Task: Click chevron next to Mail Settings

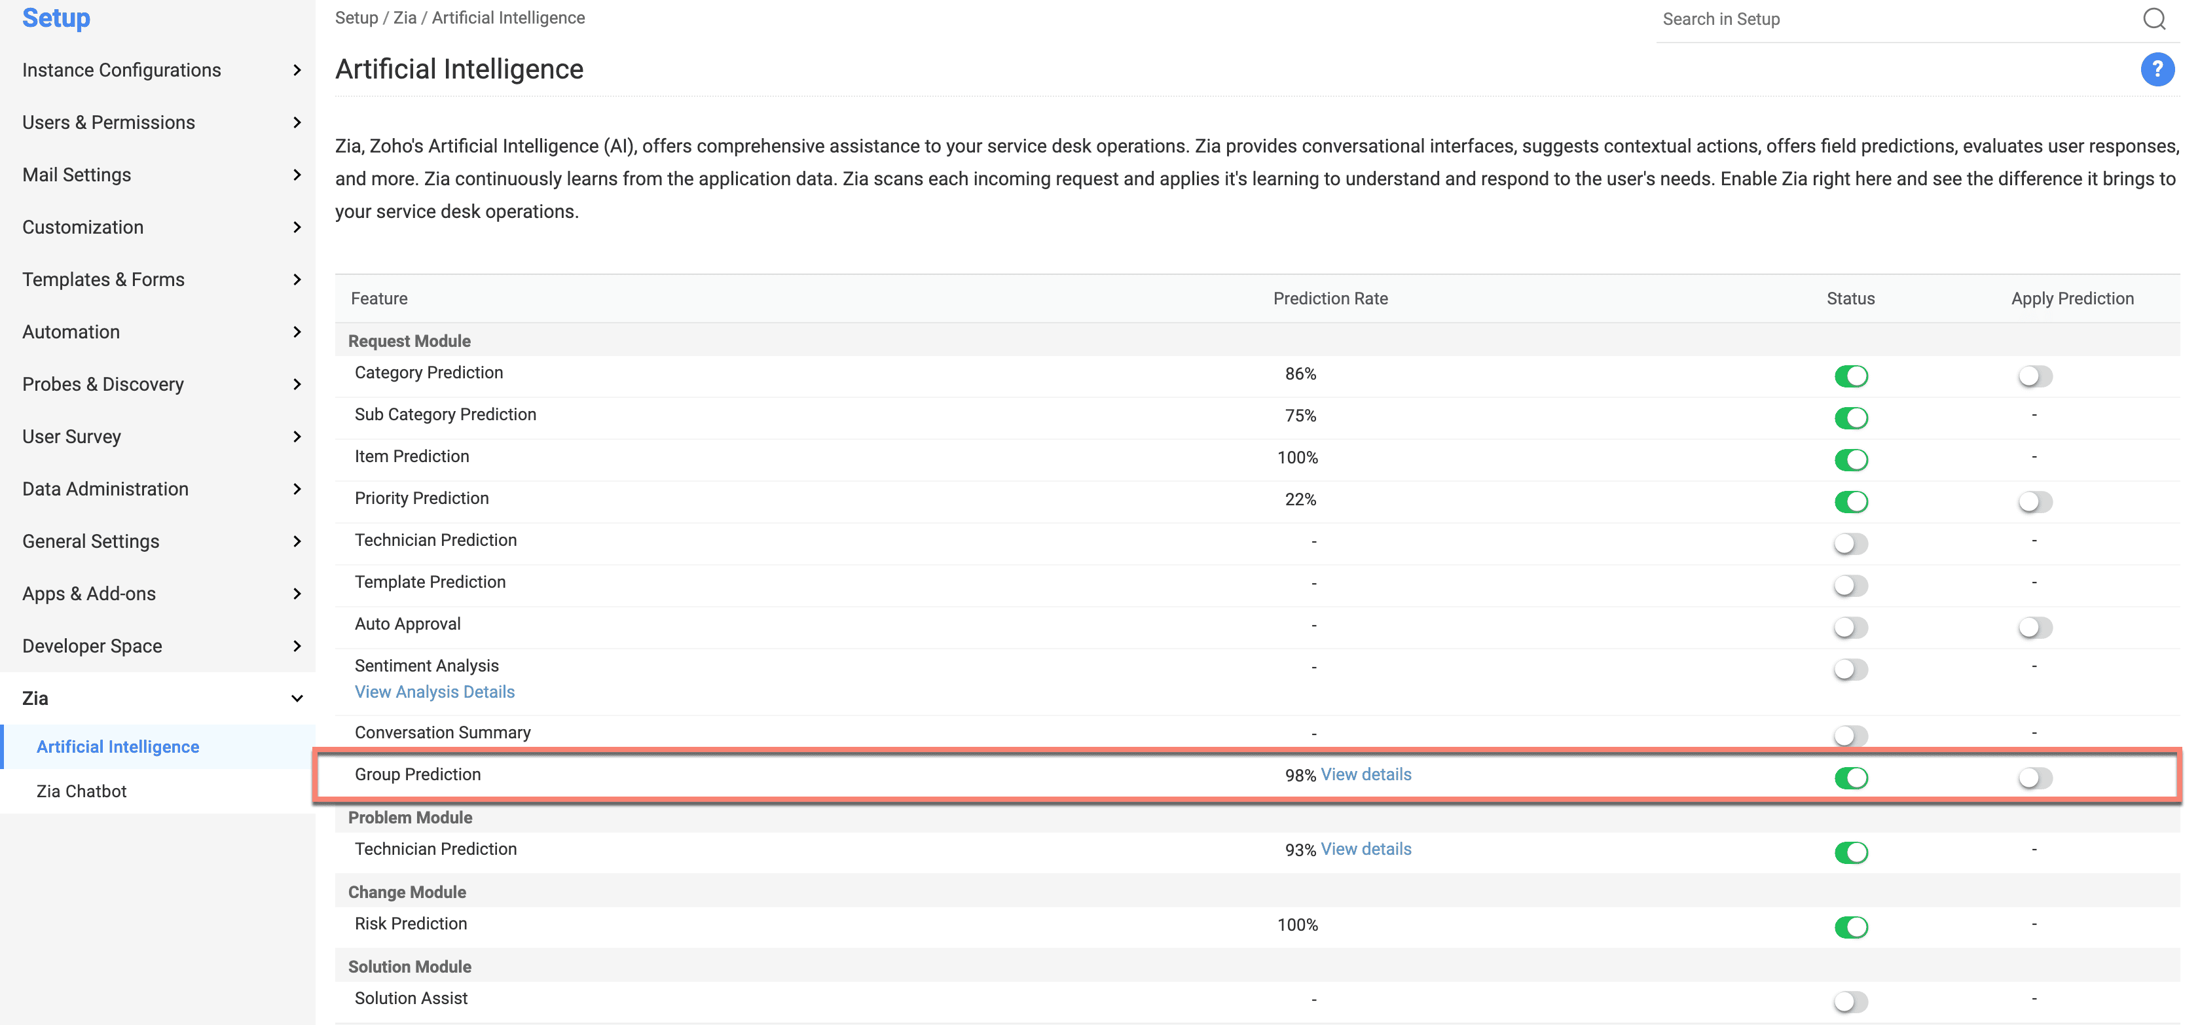Action: [297, 175]
